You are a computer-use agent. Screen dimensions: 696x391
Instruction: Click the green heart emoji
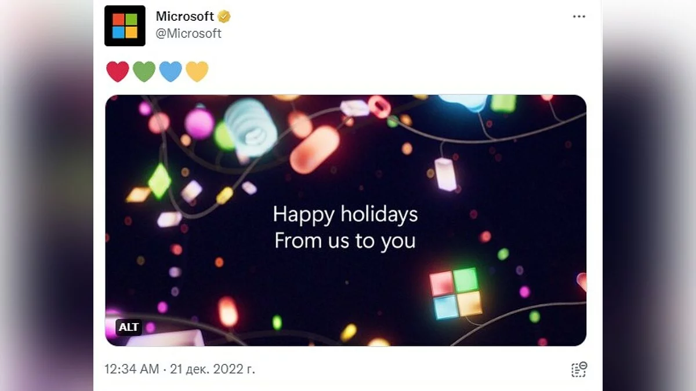144,72
